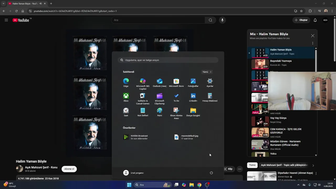Open YouTube notifications bell
336x189 pixels.
[315, 20]
